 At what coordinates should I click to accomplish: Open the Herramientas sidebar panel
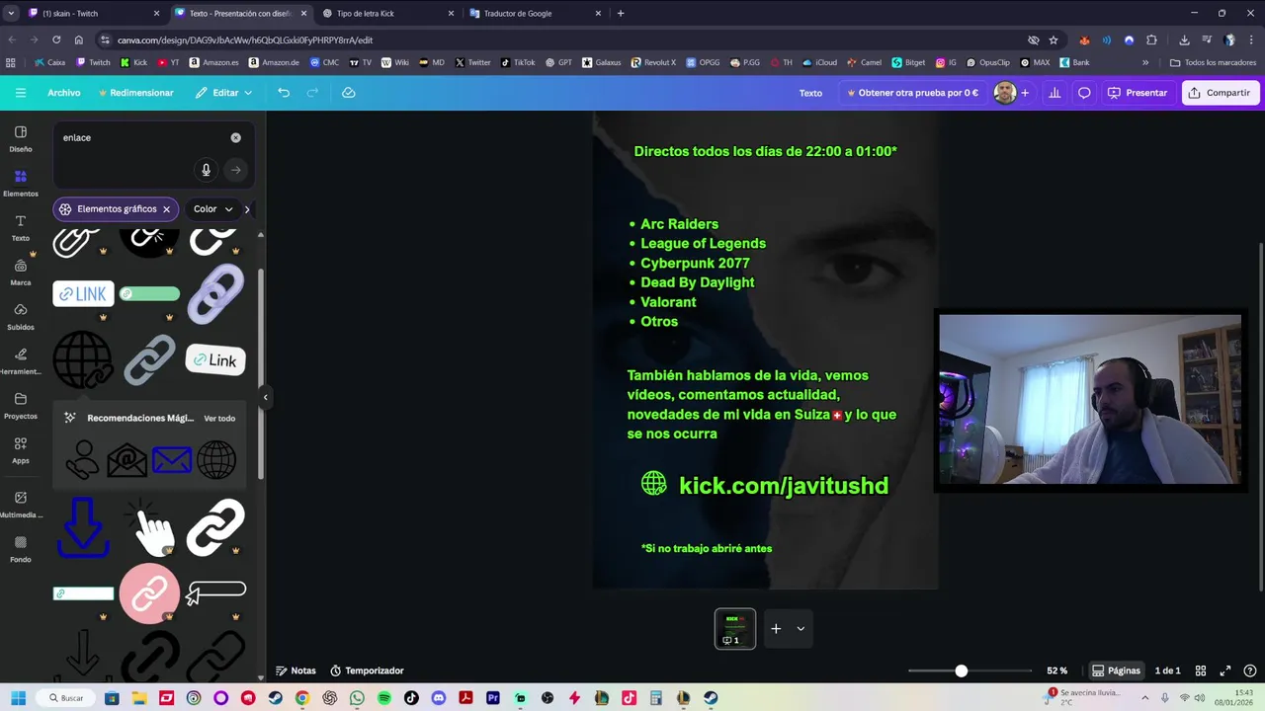pos(20,361)
